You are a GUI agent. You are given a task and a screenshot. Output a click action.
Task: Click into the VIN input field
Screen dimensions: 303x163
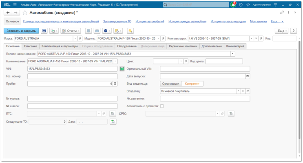pos(72,69)
